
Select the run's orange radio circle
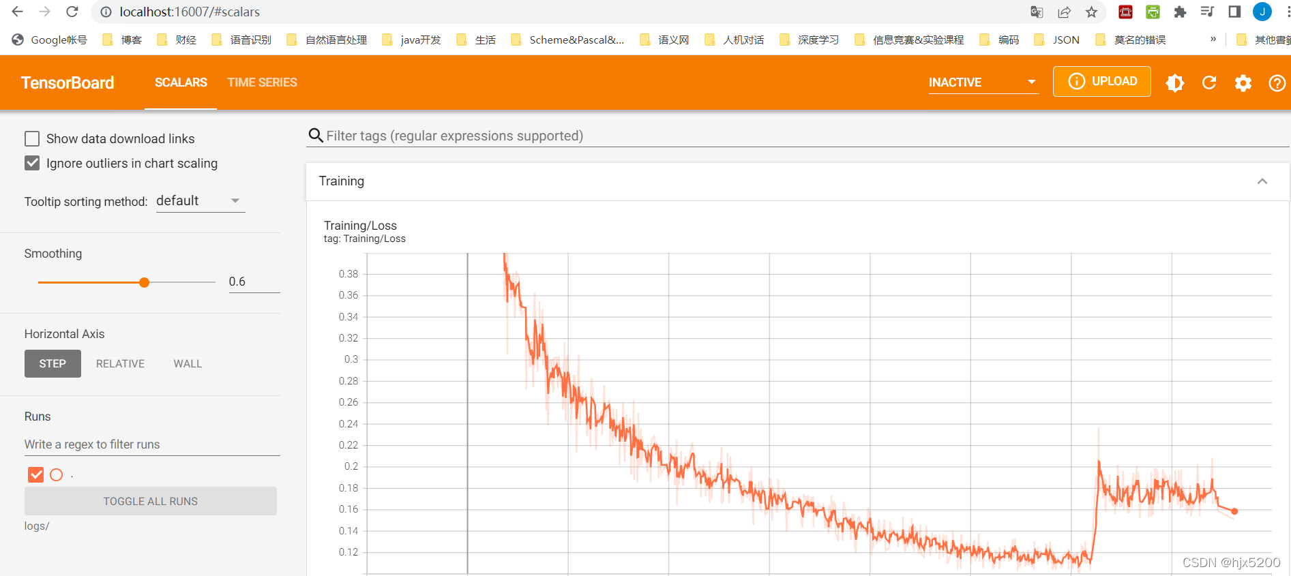pyautogui.click(x=57, y=474)
